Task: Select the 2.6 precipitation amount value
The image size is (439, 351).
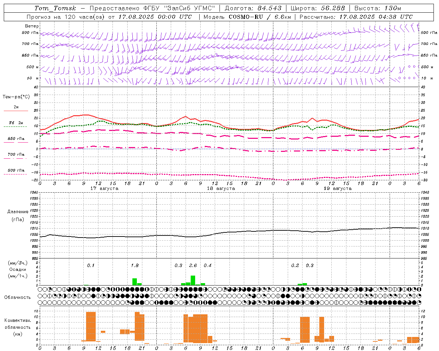Action: [193, 266]
